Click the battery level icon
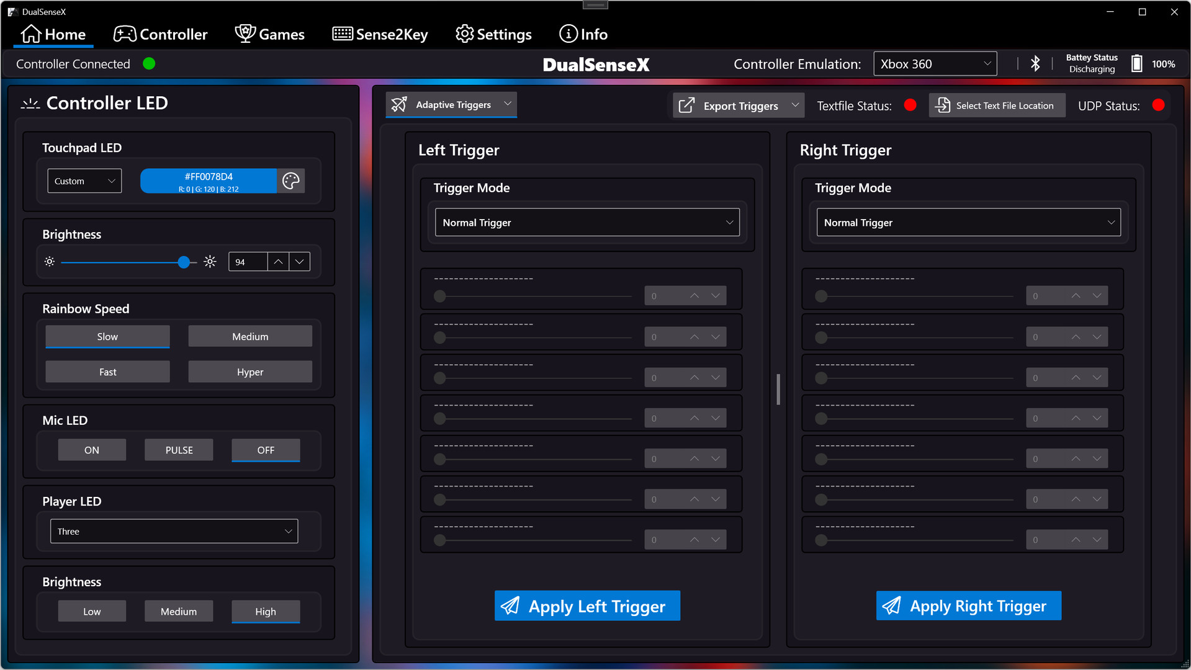Screen dimensions: 1191x670 pyautogui.click(x=1136, y=64)
